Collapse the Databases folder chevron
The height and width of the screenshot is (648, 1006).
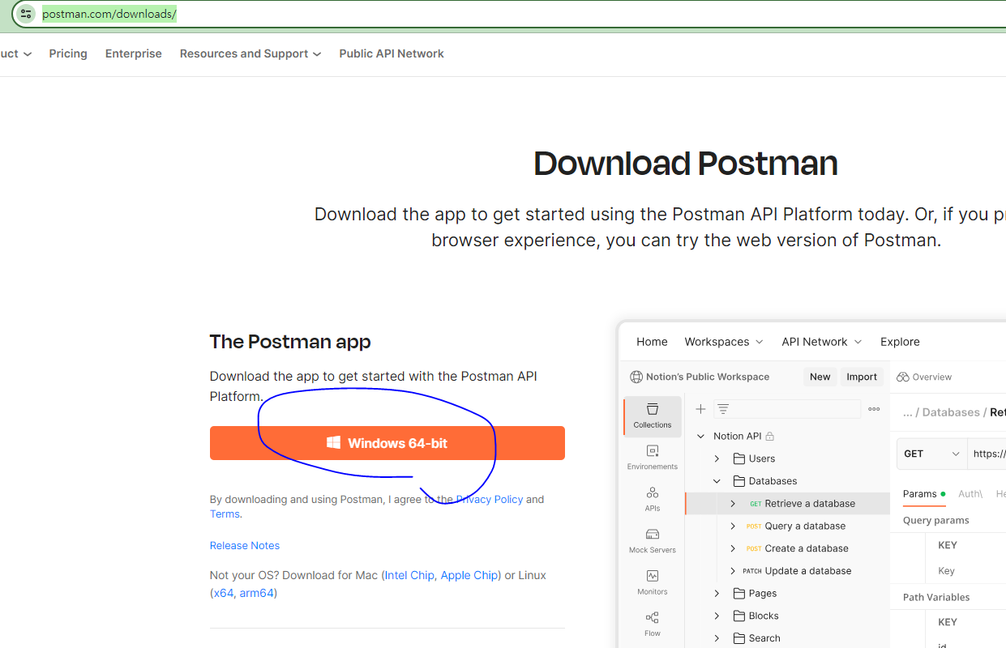[x=717, y=481]
